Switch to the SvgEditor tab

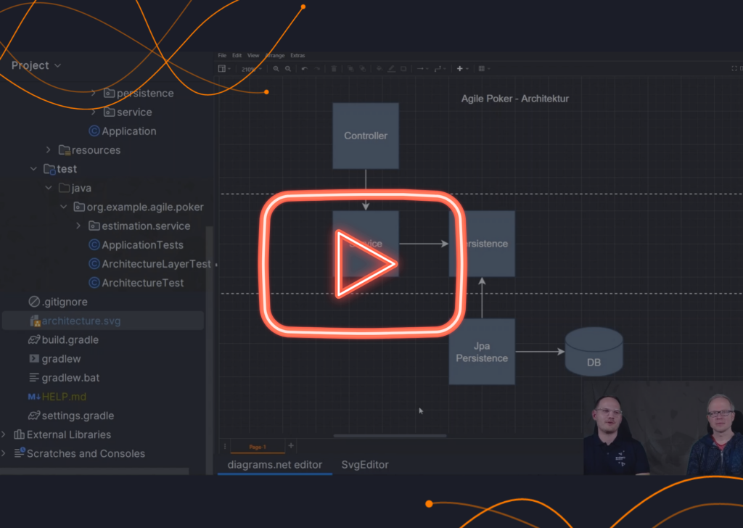pos(365,465)
